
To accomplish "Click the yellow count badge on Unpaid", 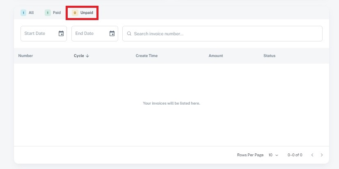I will [75, 13].
